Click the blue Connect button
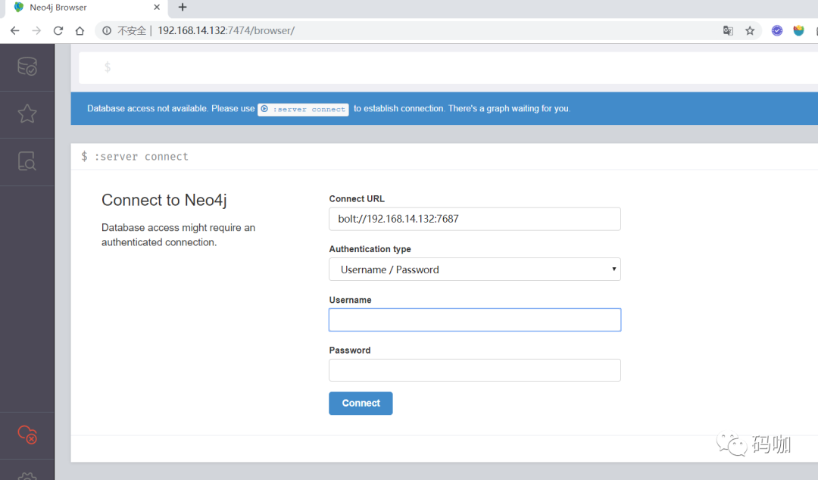Screen dimensions: 818x480 click(x=361, y=404)
